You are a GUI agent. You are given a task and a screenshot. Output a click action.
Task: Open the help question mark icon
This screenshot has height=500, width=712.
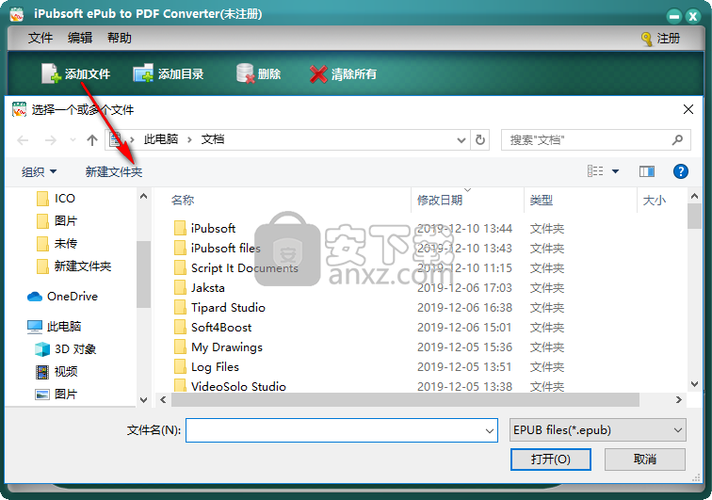coord(680,171)
